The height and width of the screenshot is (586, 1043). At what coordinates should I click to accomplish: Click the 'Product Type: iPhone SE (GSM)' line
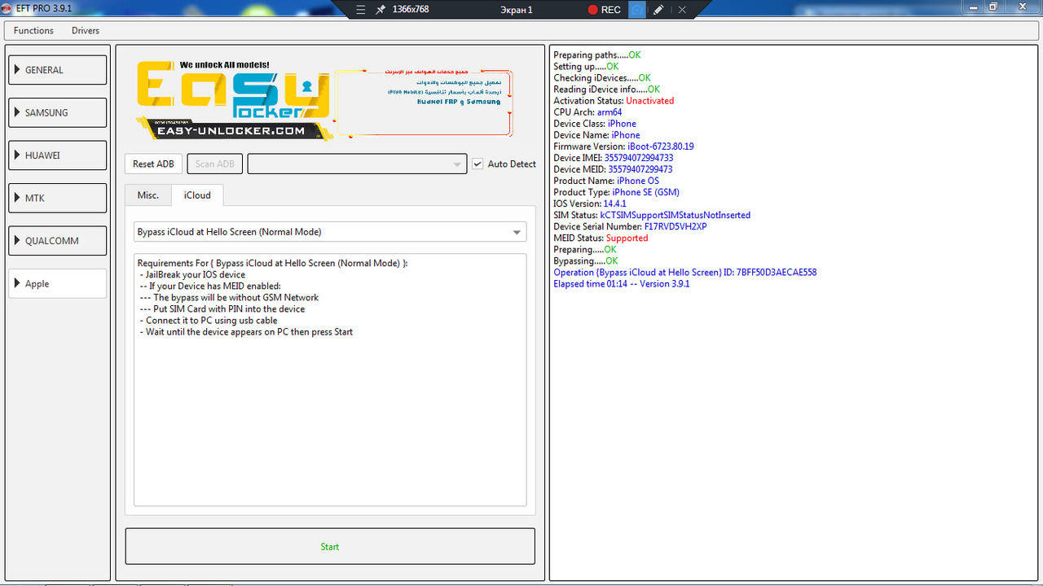tap(616, 192)
